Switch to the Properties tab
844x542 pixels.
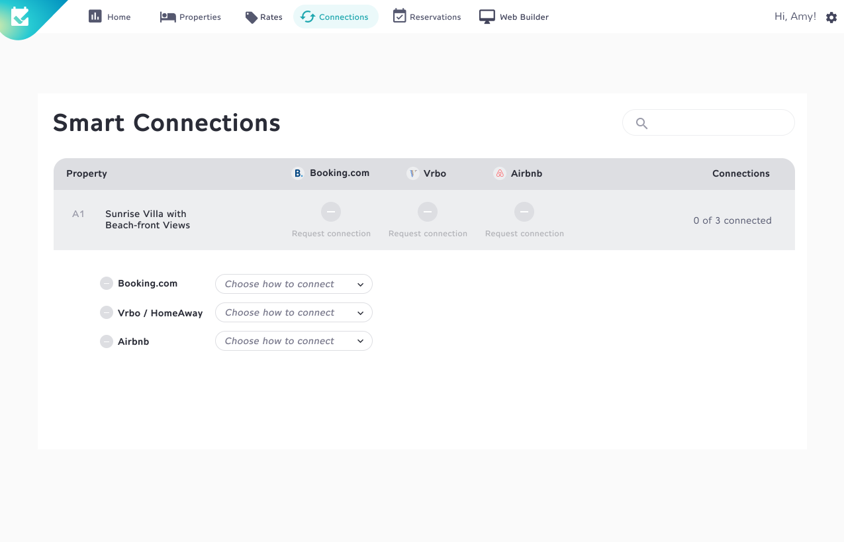[191, 17]
